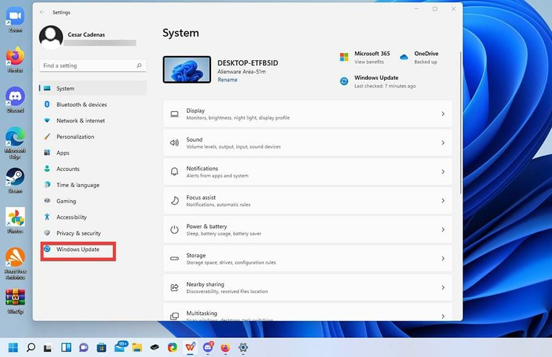The height and width of the screenshot is (357, 552).
Task: Click the Settings gear in the taskbar
Action: pyautogui.click(x=243, y=348)
